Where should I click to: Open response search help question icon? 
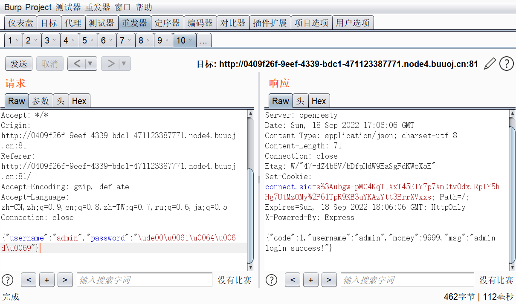(x=272, y=280)
